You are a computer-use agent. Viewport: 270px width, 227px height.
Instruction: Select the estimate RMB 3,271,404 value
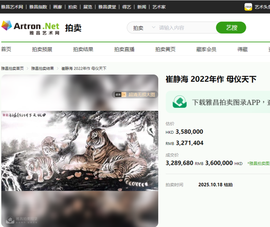click(184, 143)
